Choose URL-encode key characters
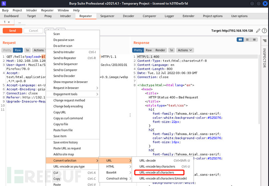269x186 pixels. 163,167
